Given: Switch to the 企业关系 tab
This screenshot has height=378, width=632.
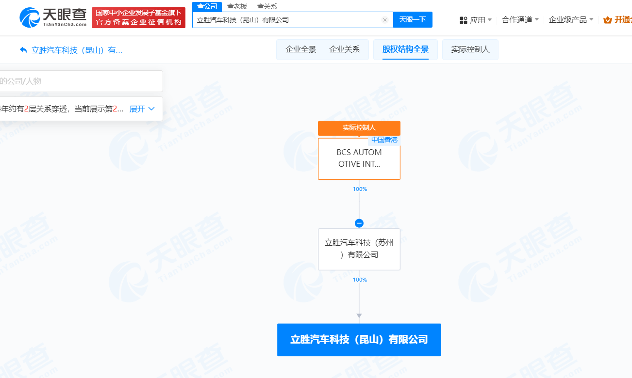Looking at the screenshot, I should (x=345, y=49).
